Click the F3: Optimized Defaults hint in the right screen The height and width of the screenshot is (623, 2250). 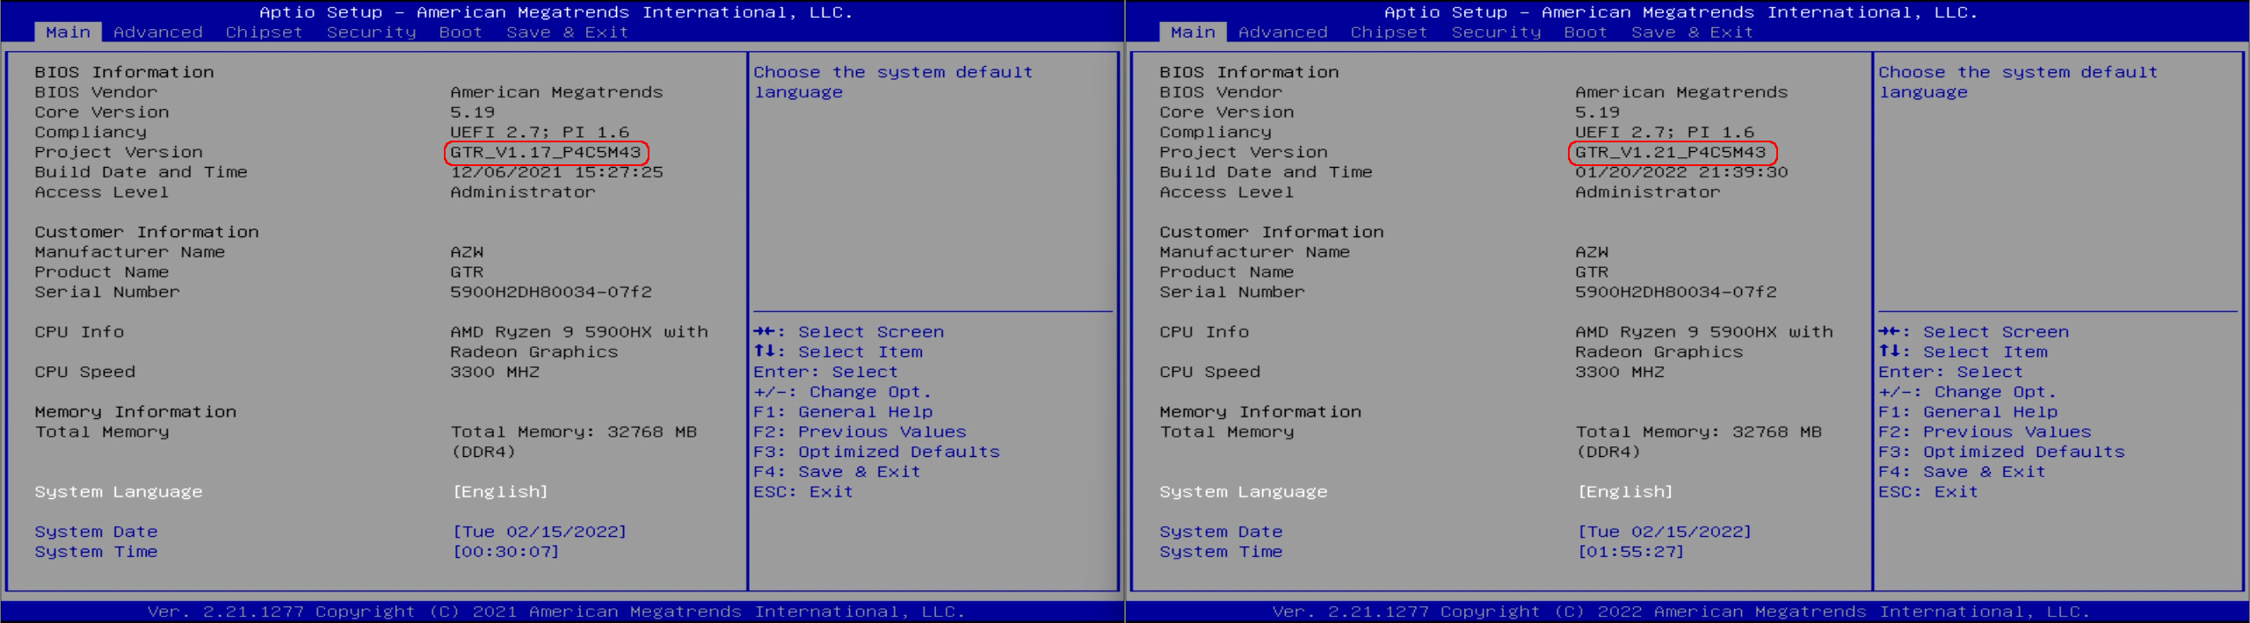[2001, 453]
